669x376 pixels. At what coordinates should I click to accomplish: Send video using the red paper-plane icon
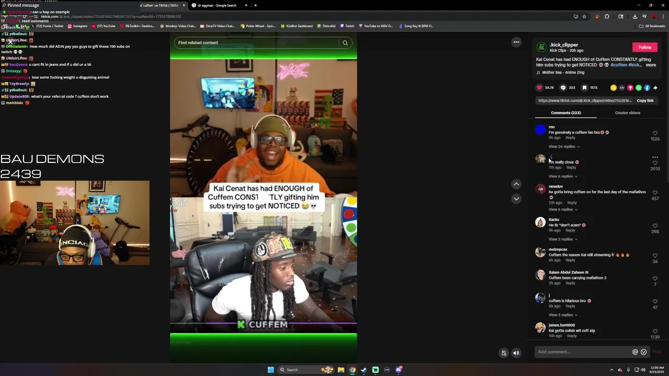click(x=630, y=88)
